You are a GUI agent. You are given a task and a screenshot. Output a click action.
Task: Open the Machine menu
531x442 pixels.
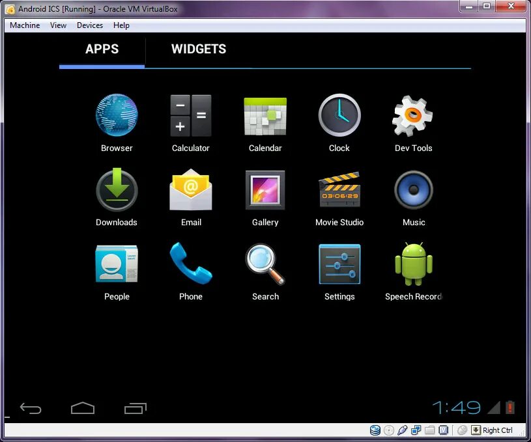tap(25, 25)
